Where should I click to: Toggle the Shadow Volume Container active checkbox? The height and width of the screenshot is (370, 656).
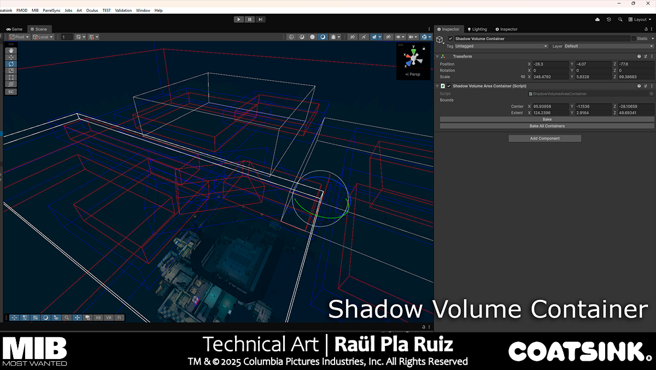[x=450, y=39]
